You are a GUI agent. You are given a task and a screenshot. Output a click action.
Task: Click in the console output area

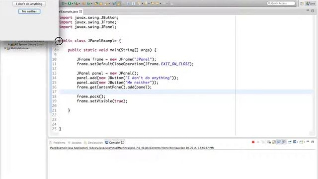point(182,164)
